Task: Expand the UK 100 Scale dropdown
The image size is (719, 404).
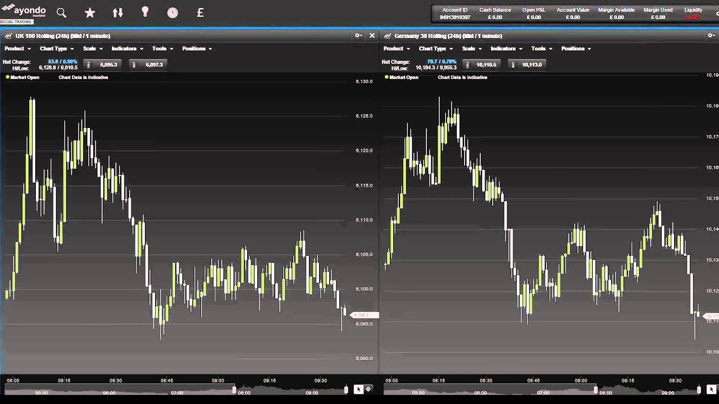Action: (x=93, y=48)
